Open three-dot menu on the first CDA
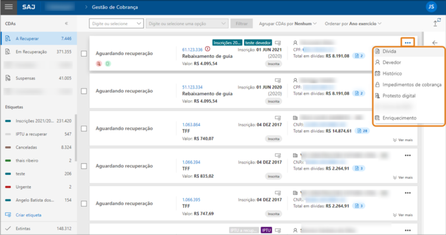Screen dimensions: 446x235 click(408, 43)
